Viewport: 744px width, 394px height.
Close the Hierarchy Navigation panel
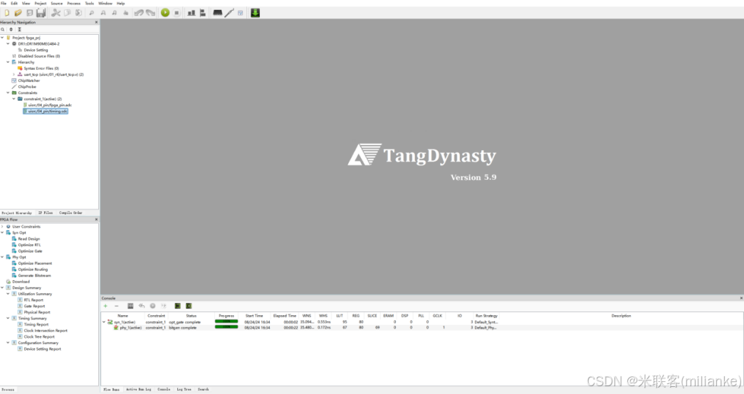(96, 22)
